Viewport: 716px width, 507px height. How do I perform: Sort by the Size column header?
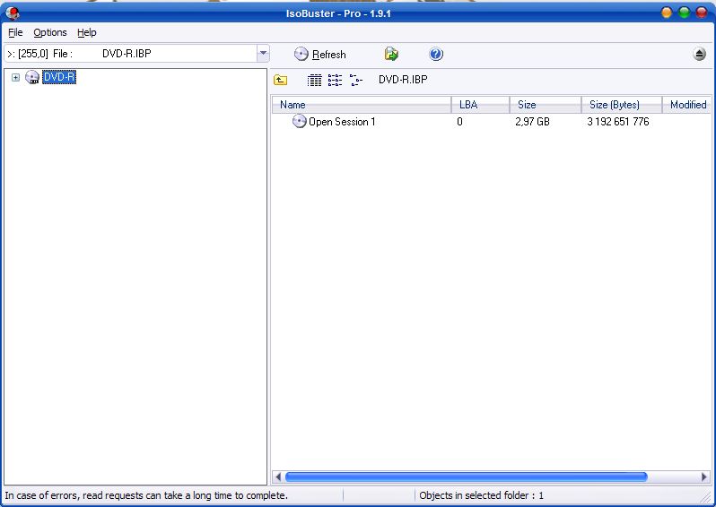pos(546,105)
